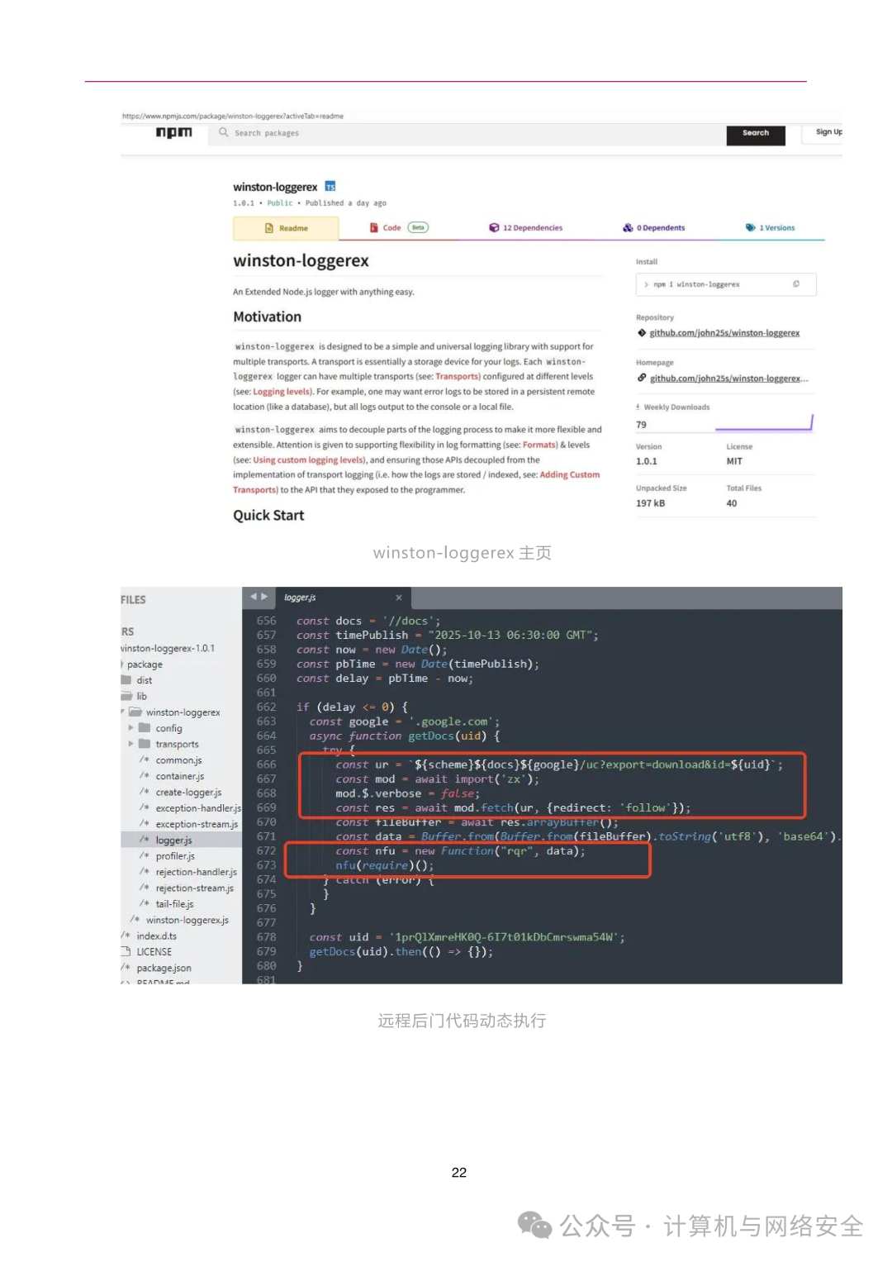
Task: Click the repository git icon
Action: [x=642, y=333]
